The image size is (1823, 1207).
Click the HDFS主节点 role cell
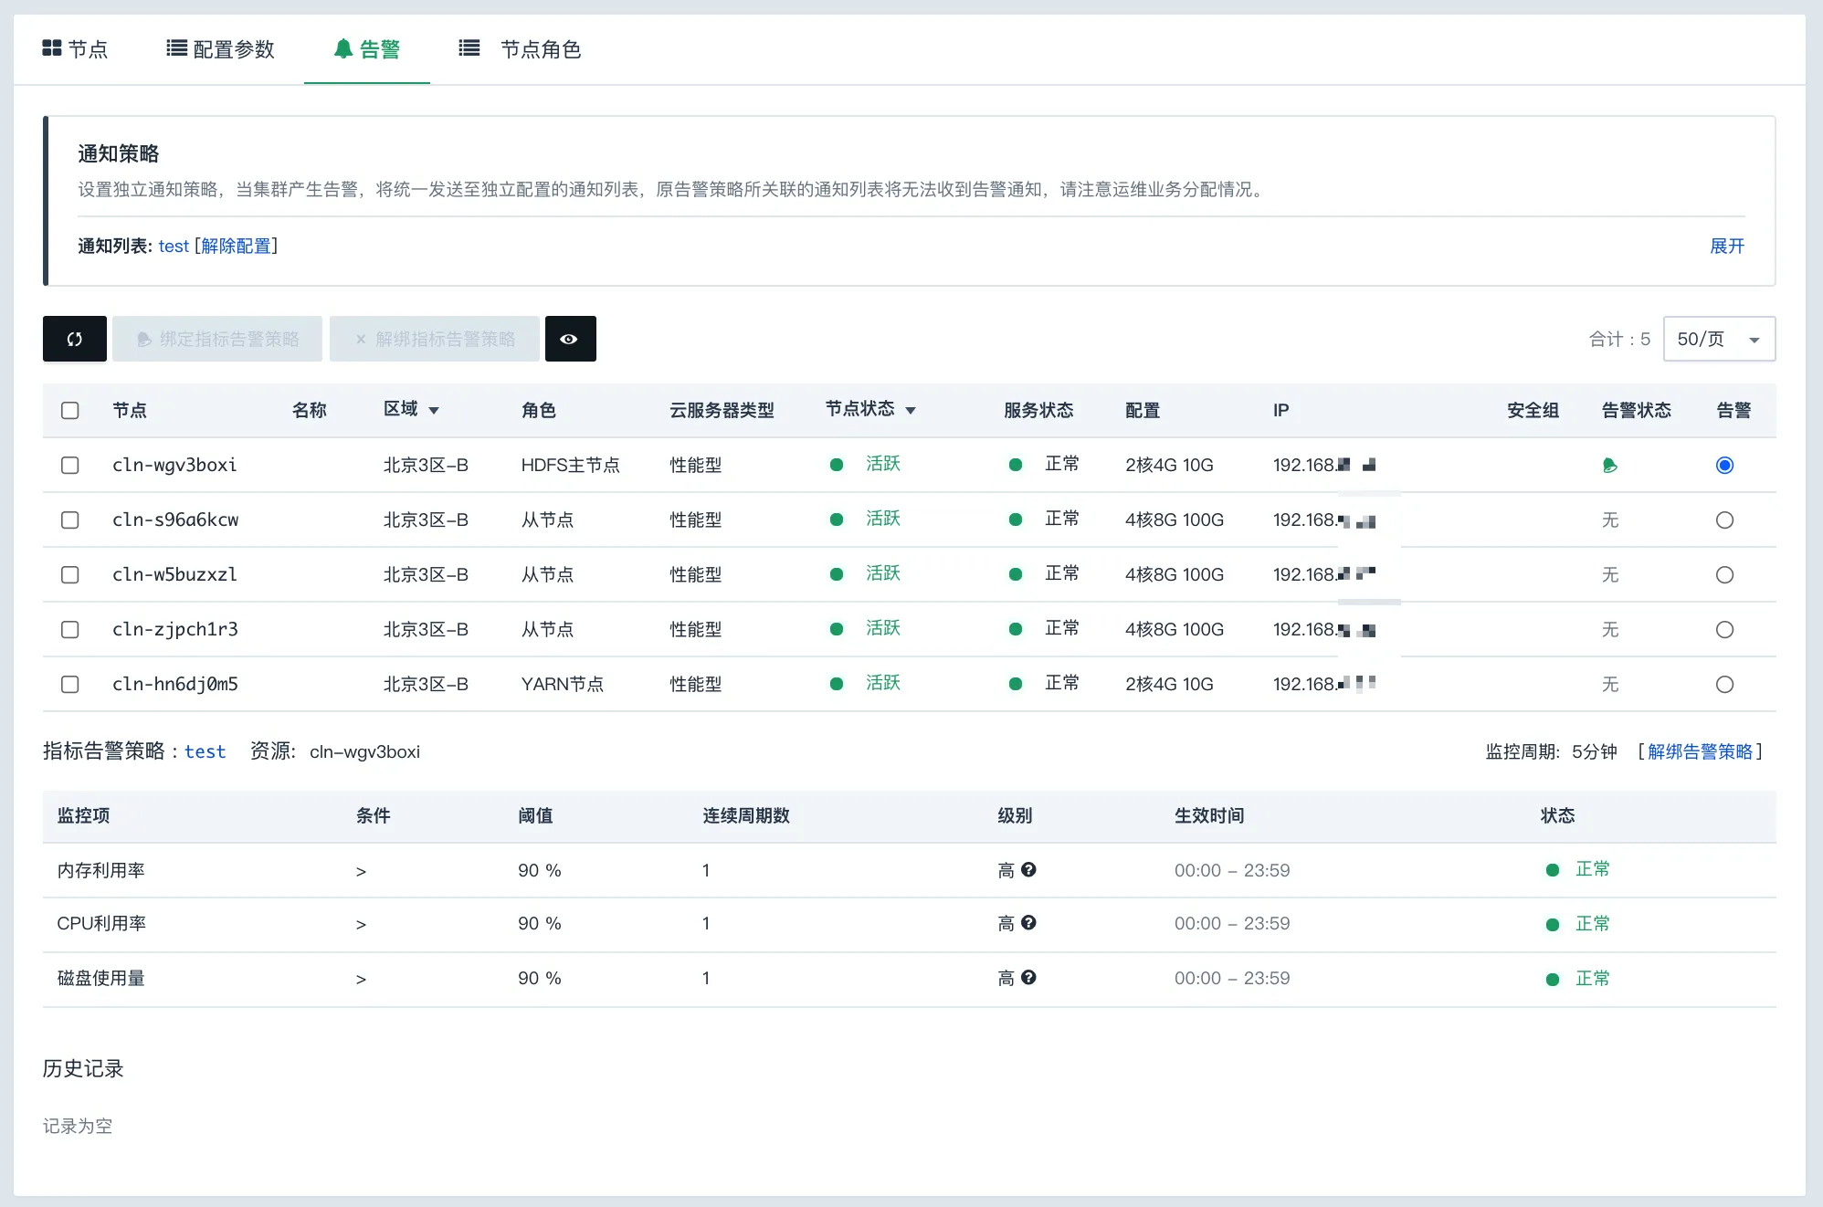pyautogui.click(x=570, y=465)
